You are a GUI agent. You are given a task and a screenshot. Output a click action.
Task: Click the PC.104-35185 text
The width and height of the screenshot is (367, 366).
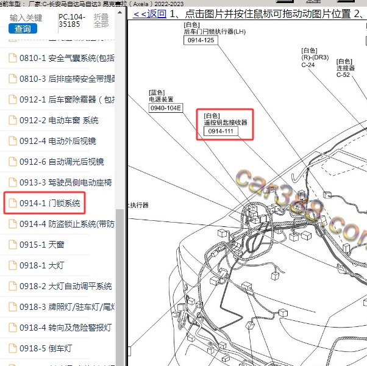coord(72,20)
